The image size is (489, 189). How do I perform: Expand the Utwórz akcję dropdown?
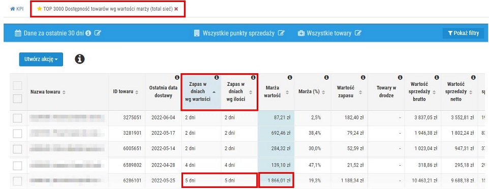[41, 59]
